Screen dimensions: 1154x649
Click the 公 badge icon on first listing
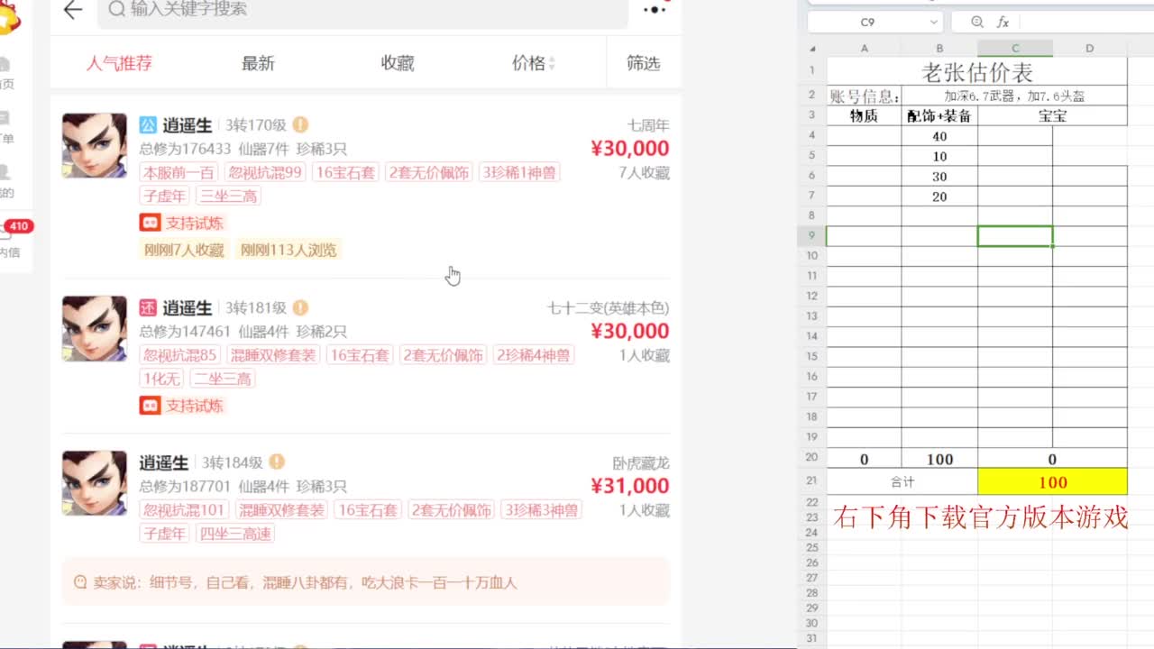148,125
